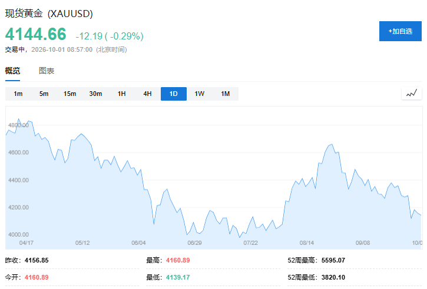Image resolution: width=427 pixels, height=289 pixels.
Task: Switch to the 概览 tab
Action: (x=12, y=71)
